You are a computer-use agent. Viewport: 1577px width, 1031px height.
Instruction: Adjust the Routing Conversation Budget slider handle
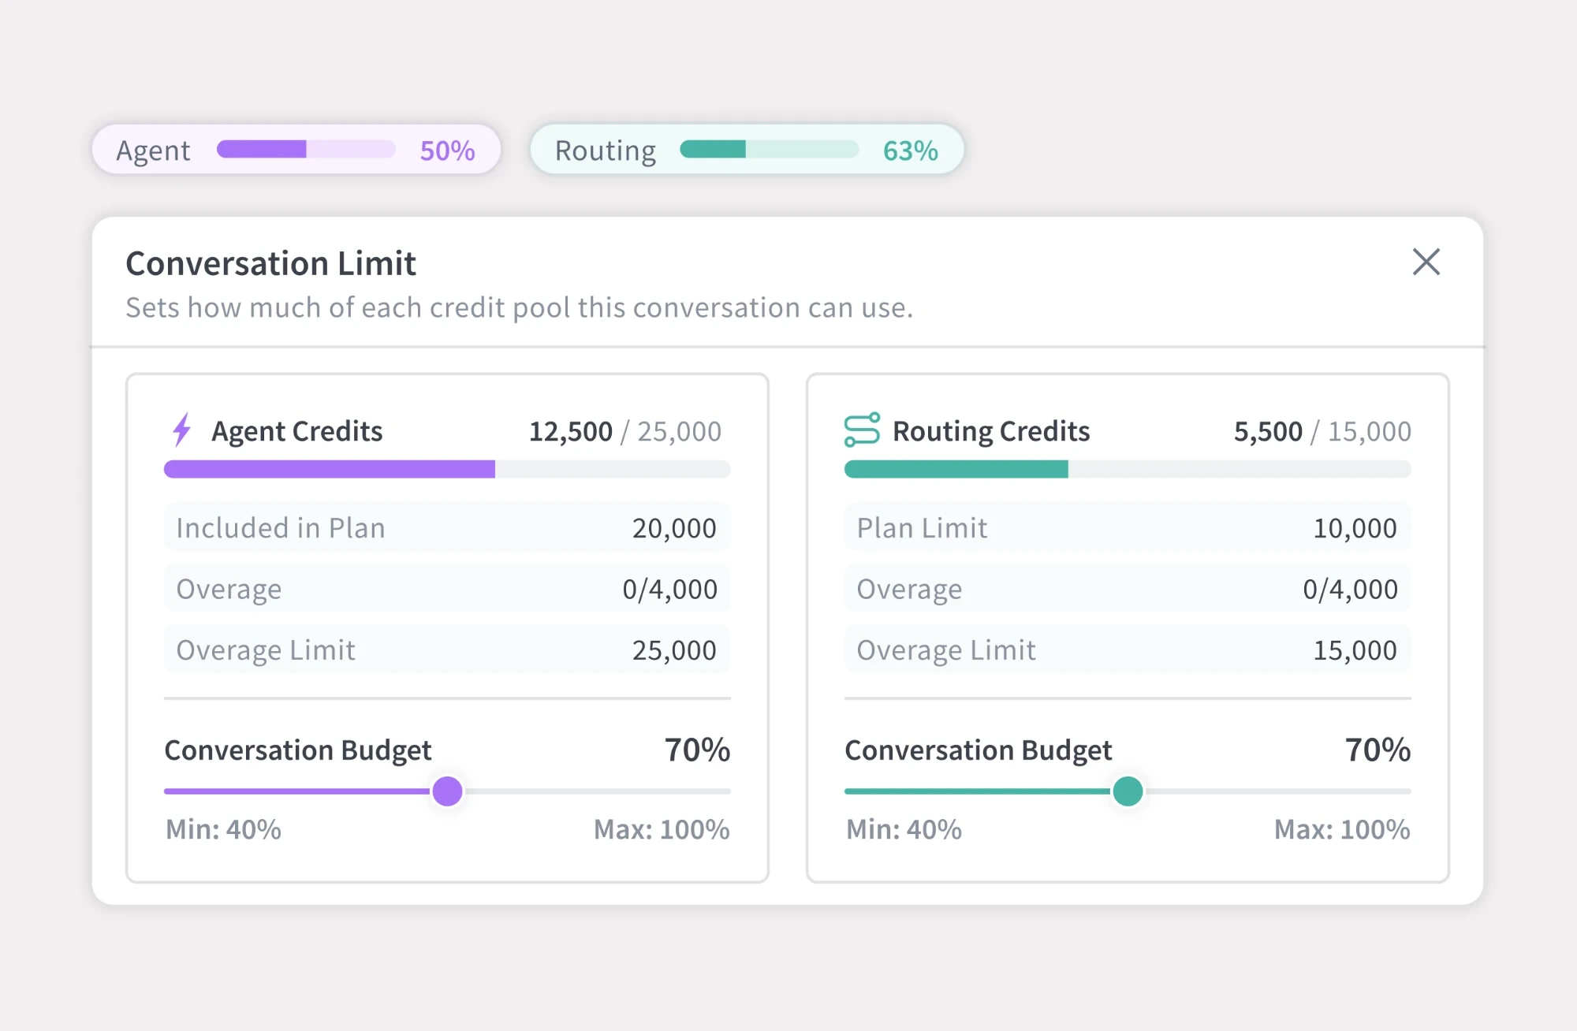click(1128, 791)
